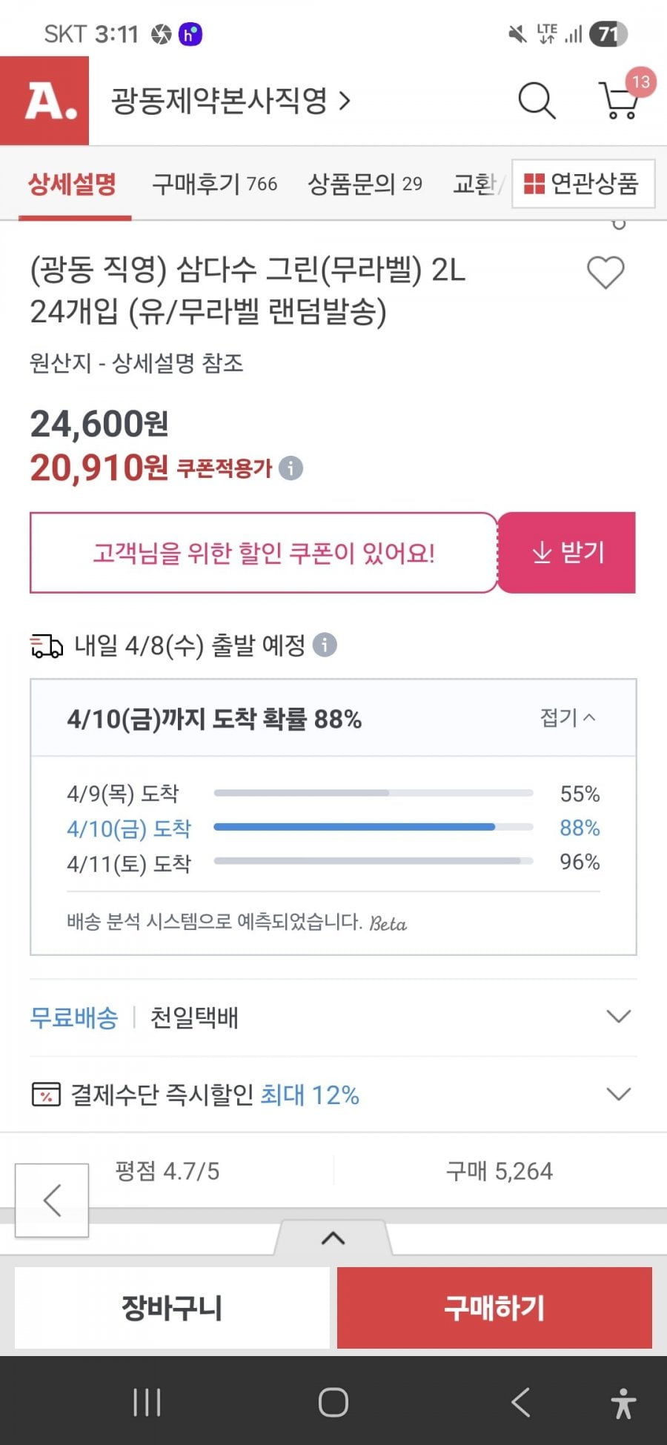Tap Android recent apps navigation icon
The height and width of the screenshot is (1445, 667).
click(147, 1402)
